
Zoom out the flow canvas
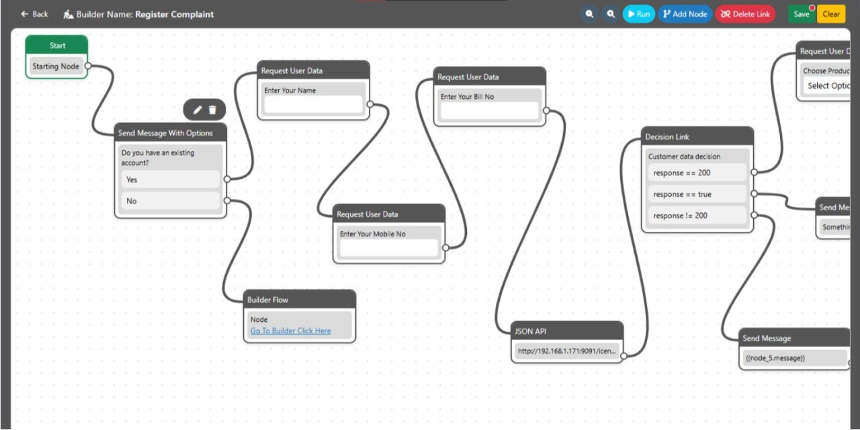click(x=589, y=14)
